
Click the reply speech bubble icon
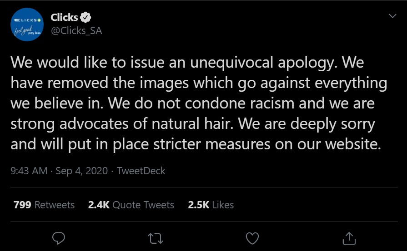pos(60,237)
